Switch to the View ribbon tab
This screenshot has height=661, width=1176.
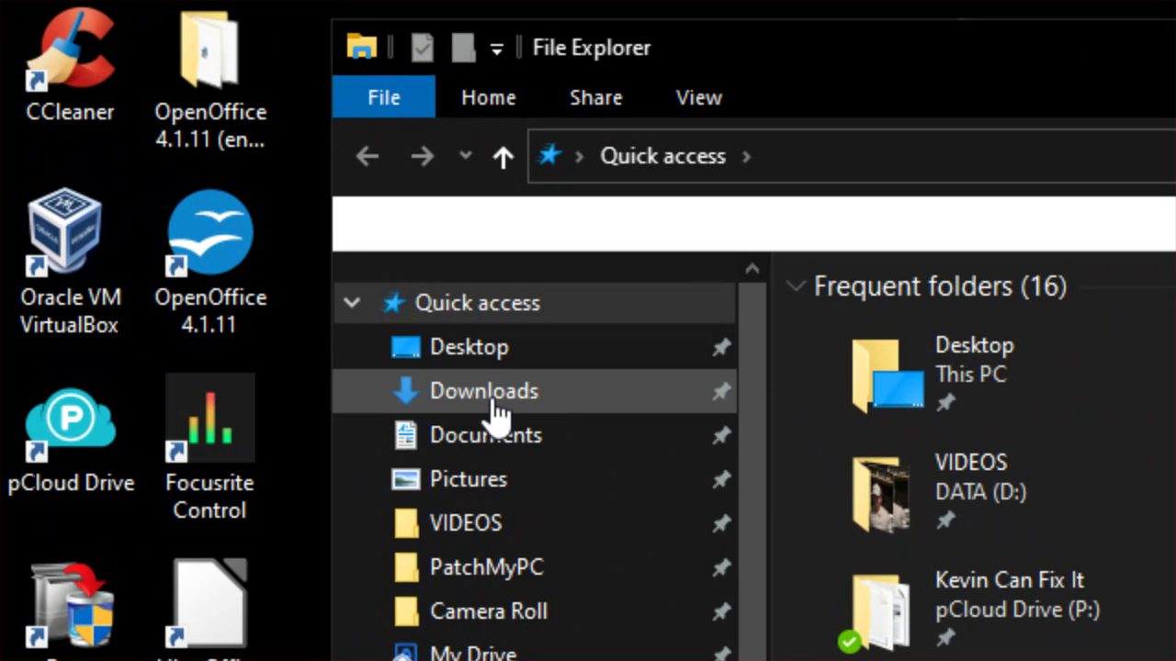[698, 97]
